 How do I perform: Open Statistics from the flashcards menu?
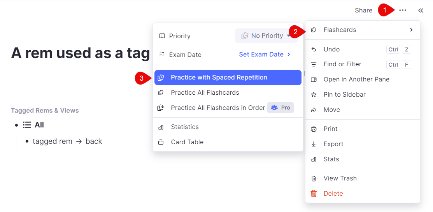coord(184,127)
